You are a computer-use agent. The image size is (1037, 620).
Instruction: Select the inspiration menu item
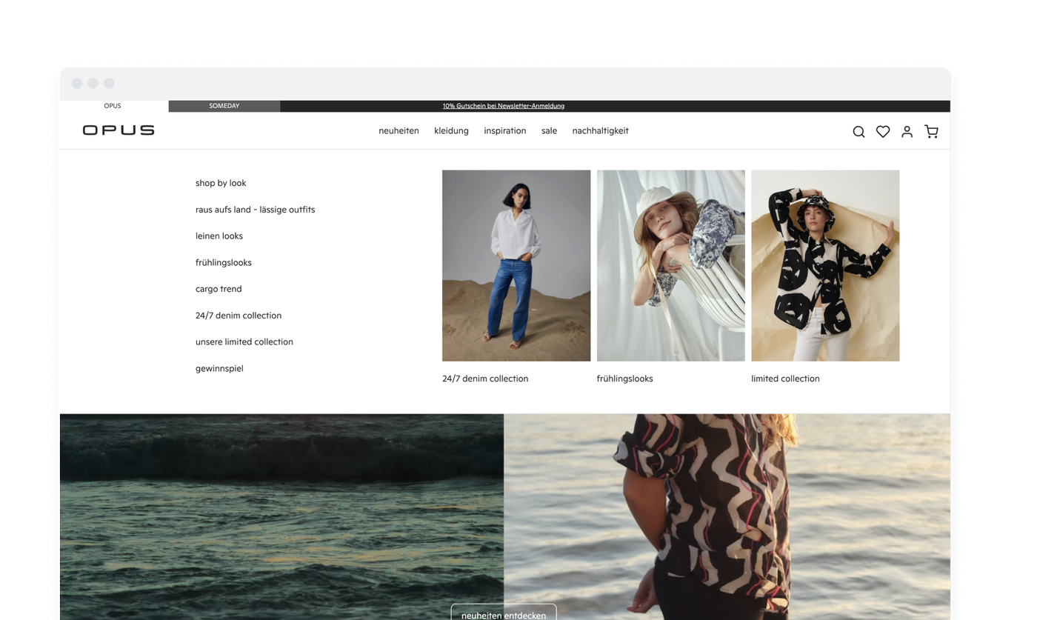point(504,130)
